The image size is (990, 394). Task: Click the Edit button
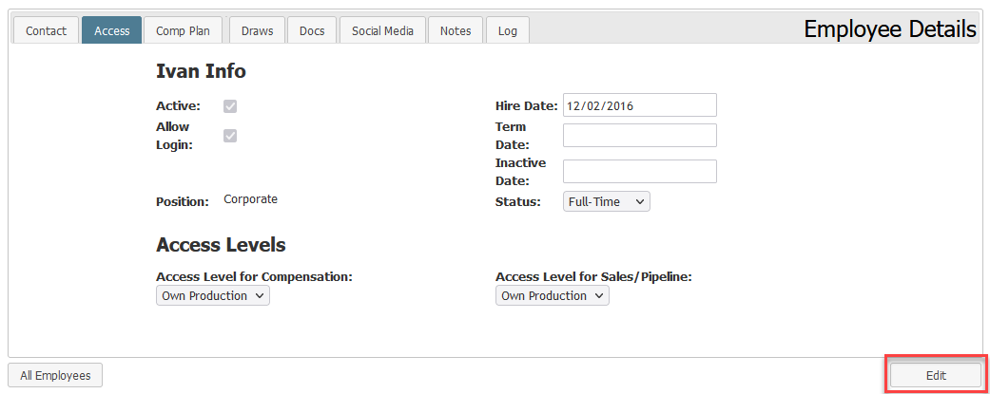point(936,375)
